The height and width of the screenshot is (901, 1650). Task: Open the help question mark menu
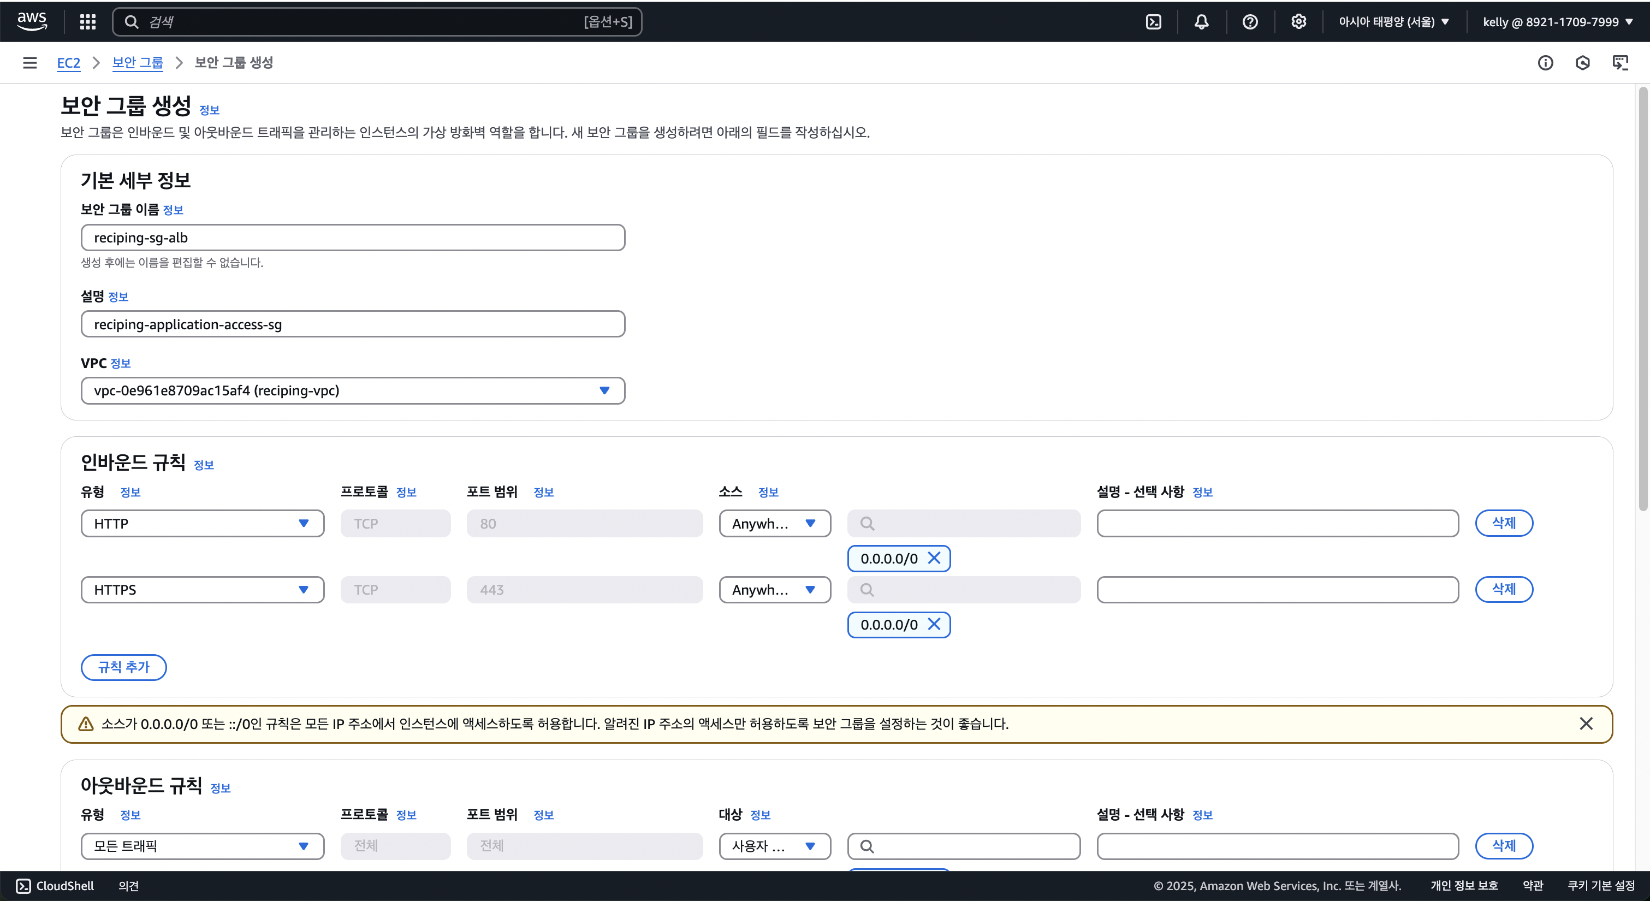point(1250,22)
